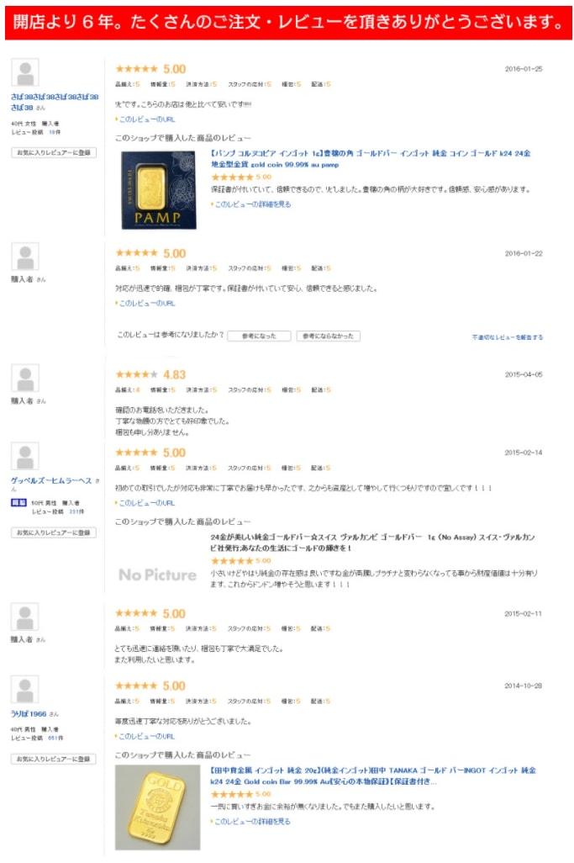Register ゲッベルズ as favorite reviewer
Image resolution: width=574 pixels, height=863 pixels.
[x=54, y=532]
